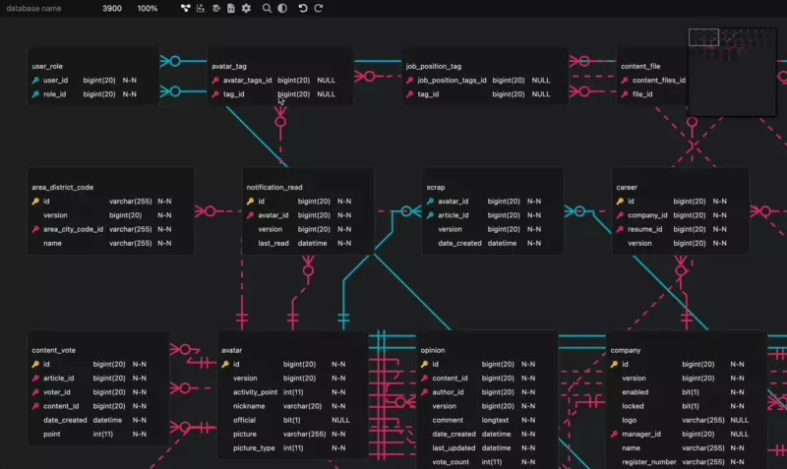Click the author_id column in opinion table

point(448,392)
